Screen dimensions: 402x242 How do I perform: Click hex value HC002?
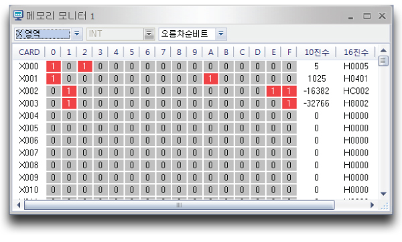(356, 91)
